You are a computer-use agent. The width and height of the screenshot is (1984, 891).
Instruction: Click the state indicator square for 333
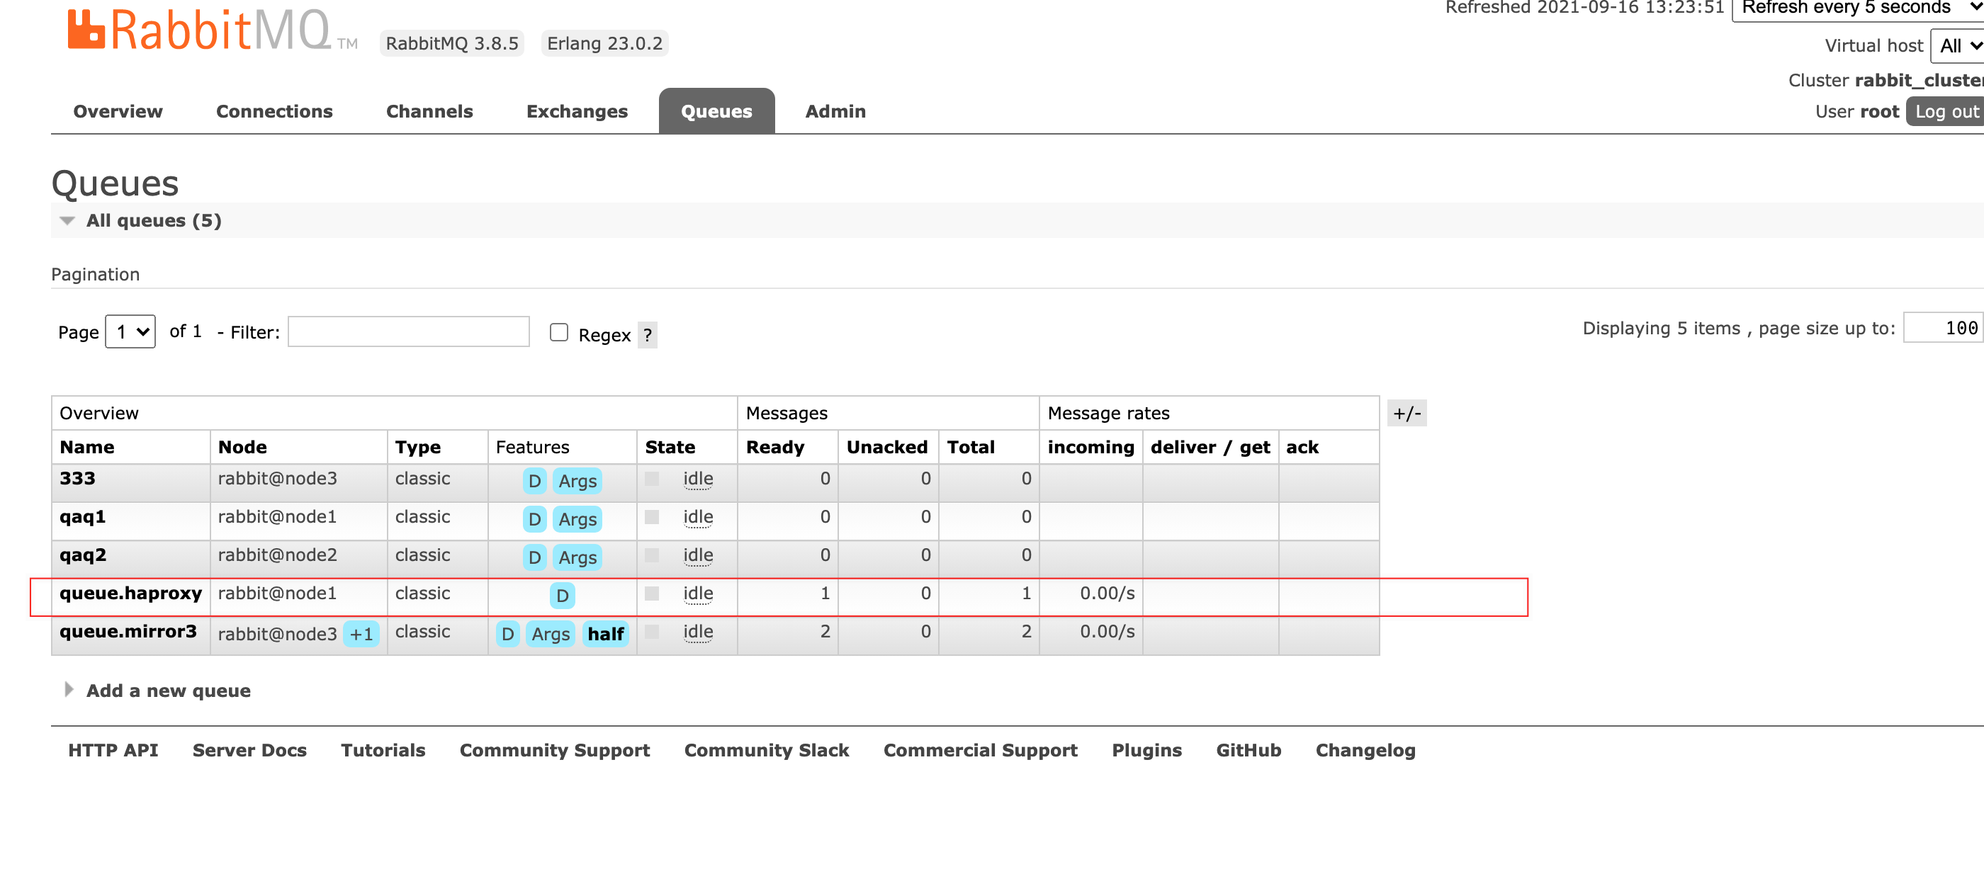click(652, 478)
